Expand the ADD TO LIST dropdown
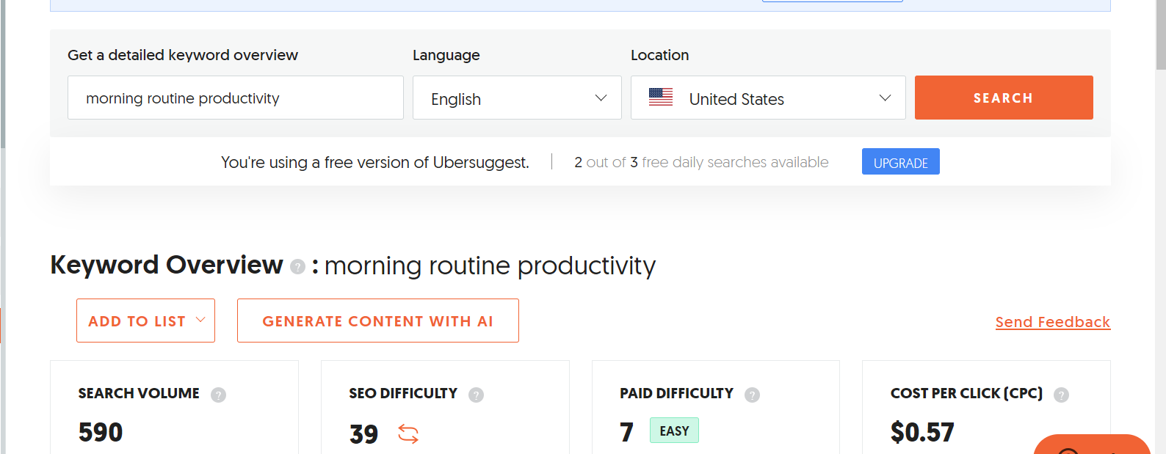Screen dimensions: 1166x454 pos(145,321)
